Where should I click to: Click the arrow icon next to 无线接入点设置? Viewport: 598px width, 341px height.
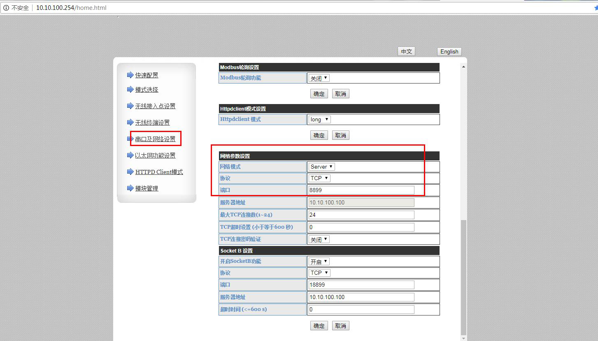click(x=130, y=106)
